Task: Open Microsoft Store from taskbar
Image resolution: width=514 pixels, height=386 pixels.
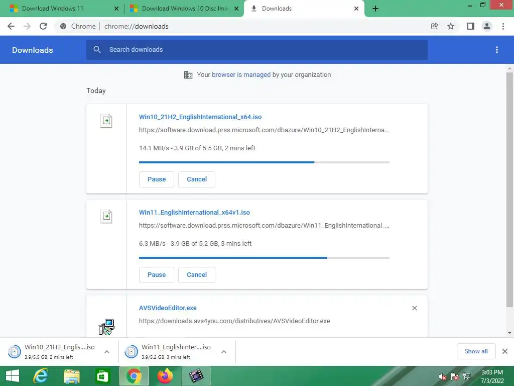Action: tap(102, 376)
